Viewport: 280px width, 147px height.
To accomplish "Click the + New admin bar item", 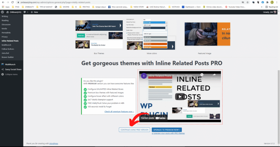I will 34,12.
